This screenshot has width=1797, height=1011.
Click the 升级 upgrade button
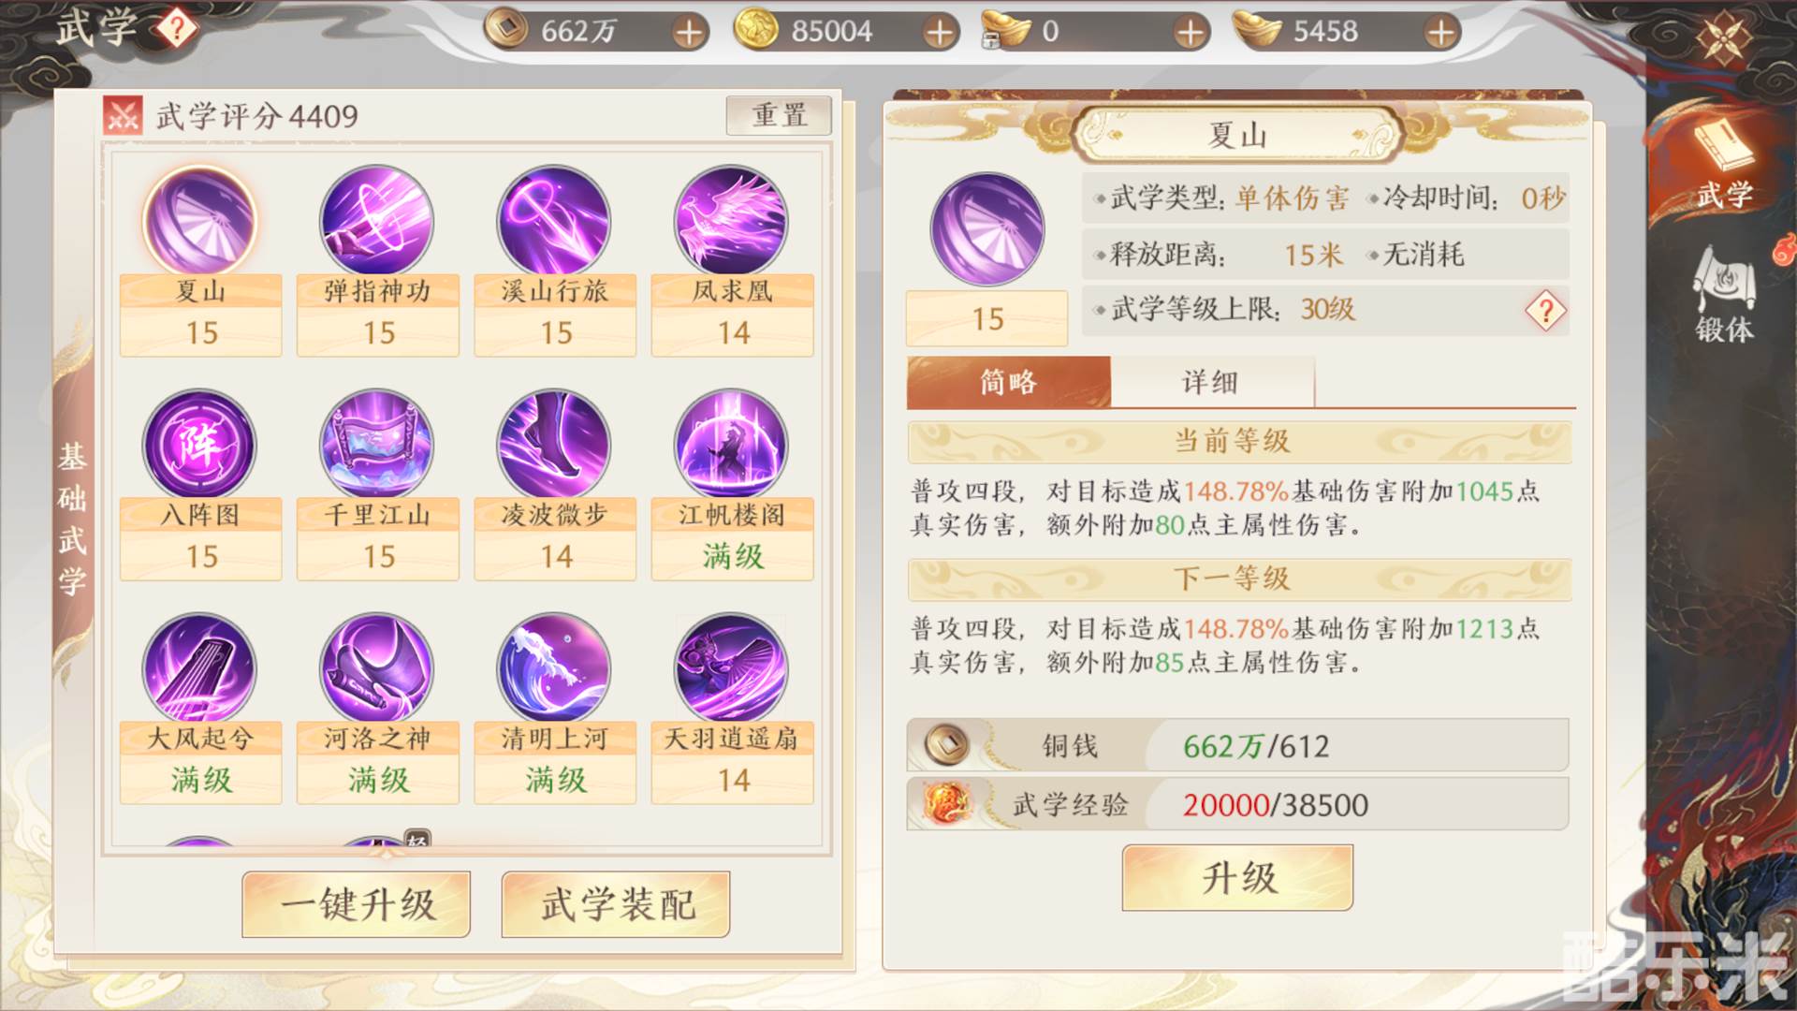pos(1238,878)
